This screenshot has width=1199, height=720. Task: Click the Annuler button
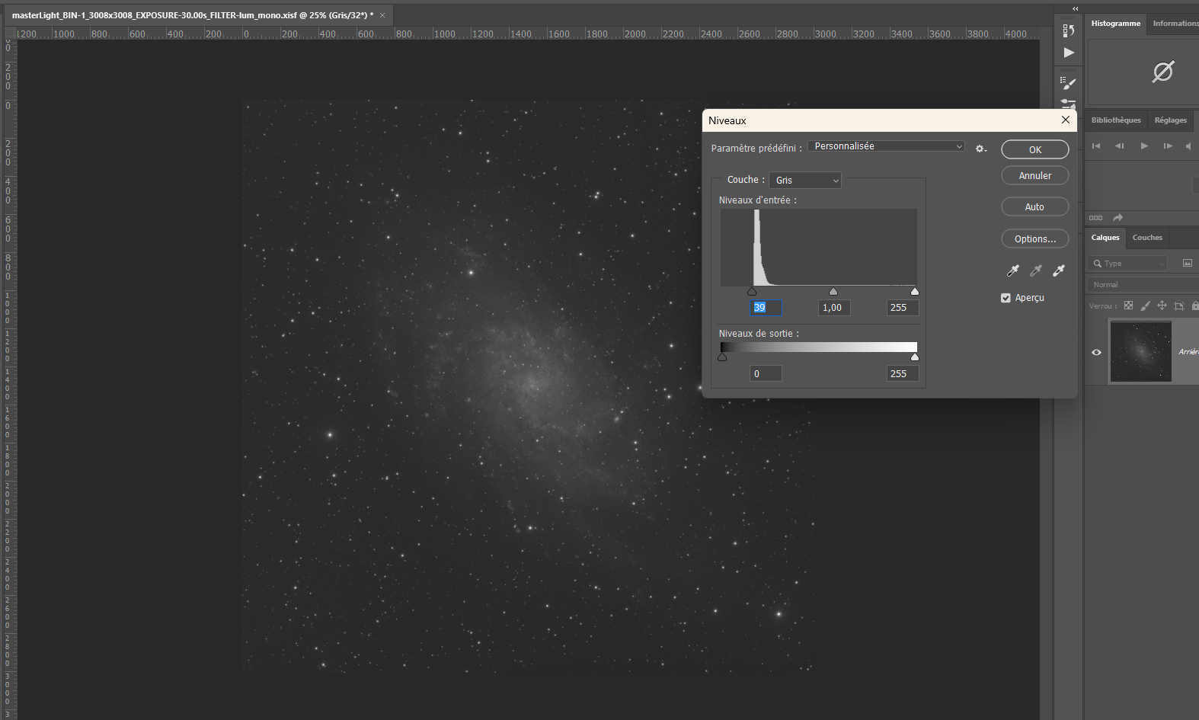[1035, 176]
